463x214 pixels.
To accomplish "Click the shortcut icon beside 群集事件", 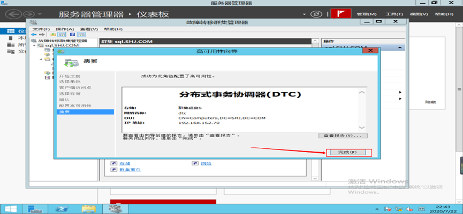I will tap(113, 170).
